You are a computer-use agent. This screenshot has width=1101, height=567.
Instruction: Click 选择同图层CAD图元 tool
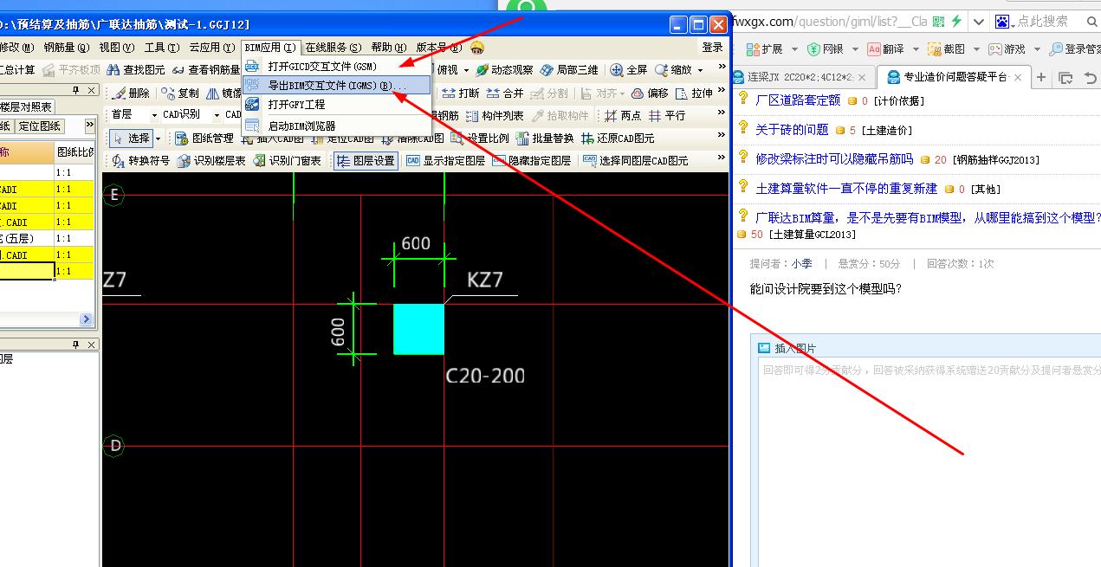636,160
